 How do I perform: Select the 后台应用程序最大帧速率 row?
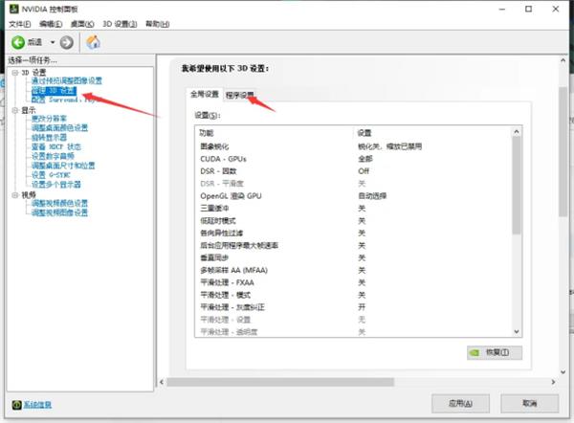pyautogui.click(x=353, y=245)
